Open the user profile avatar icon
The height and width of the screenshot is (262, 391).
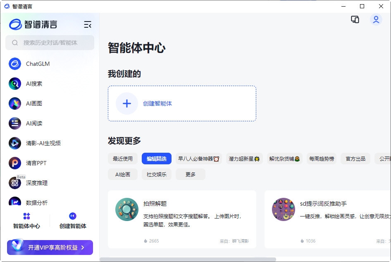coord(376,19)
